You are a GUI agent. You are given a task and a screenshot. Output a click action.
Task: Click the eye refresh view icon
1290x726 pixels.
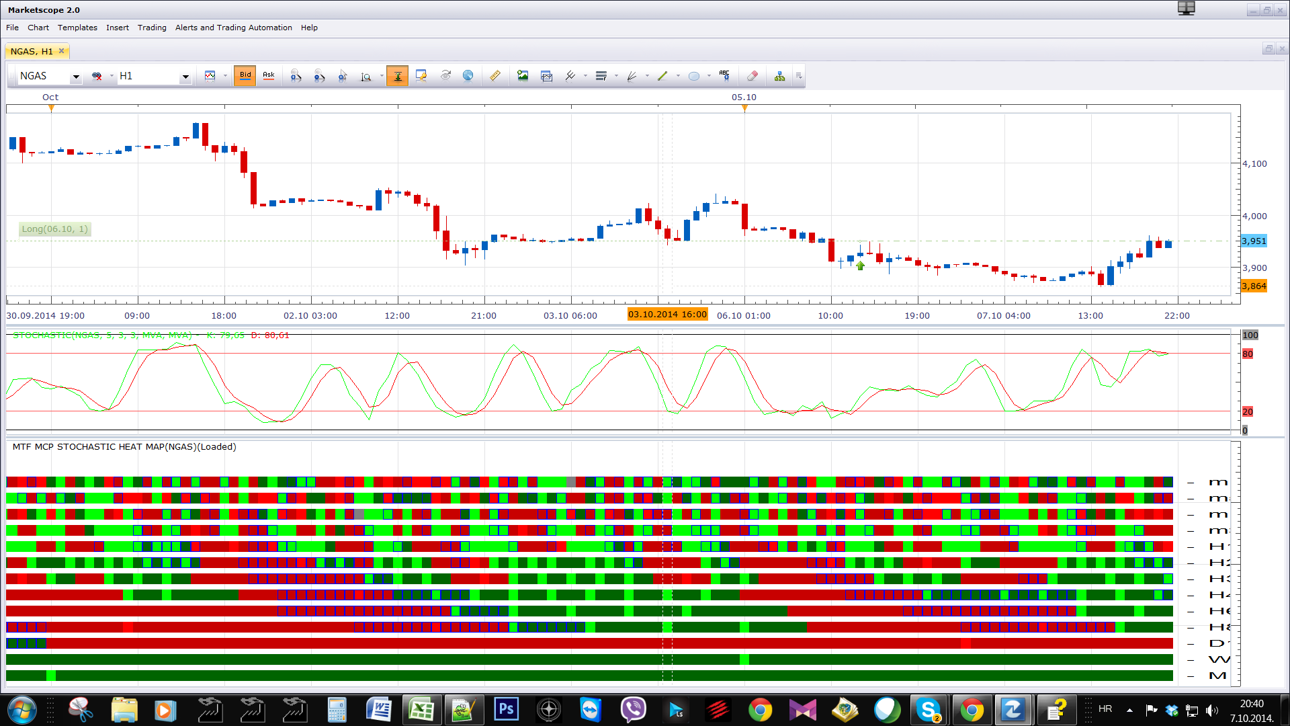445,76
